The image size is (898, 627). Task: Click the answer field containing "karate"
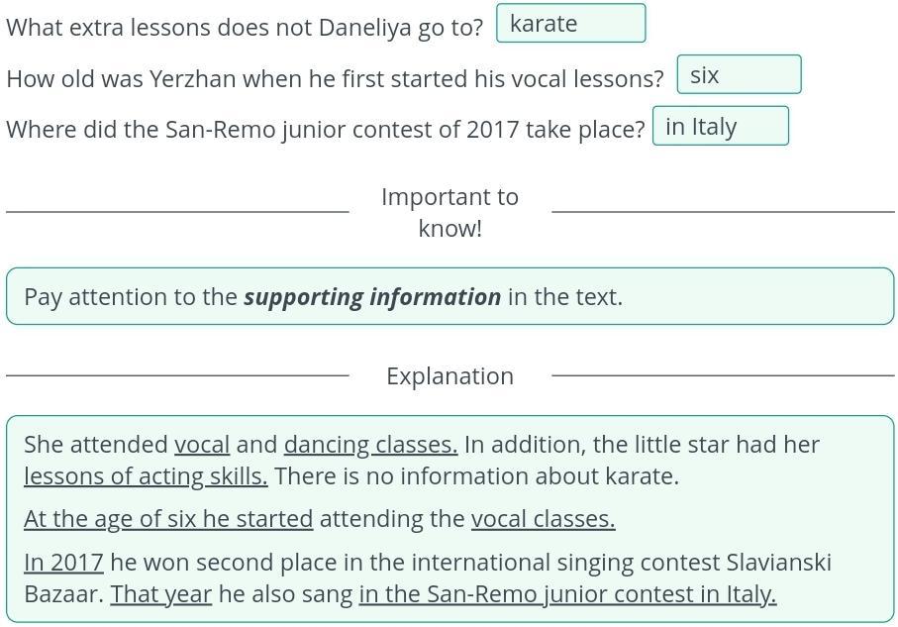(x=571, y=24)
